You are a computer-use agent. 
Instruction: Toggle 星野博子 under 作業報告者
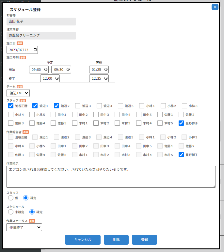click(x=182, y=155)
